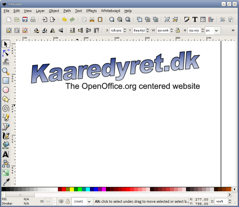
Task: Raise selection to top icon
Action: (96, 30)
